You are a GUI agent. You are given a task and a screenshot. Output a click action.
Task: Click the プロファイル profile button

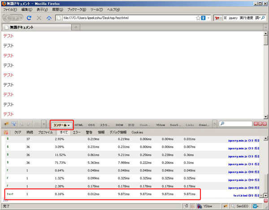coord(45,132)
